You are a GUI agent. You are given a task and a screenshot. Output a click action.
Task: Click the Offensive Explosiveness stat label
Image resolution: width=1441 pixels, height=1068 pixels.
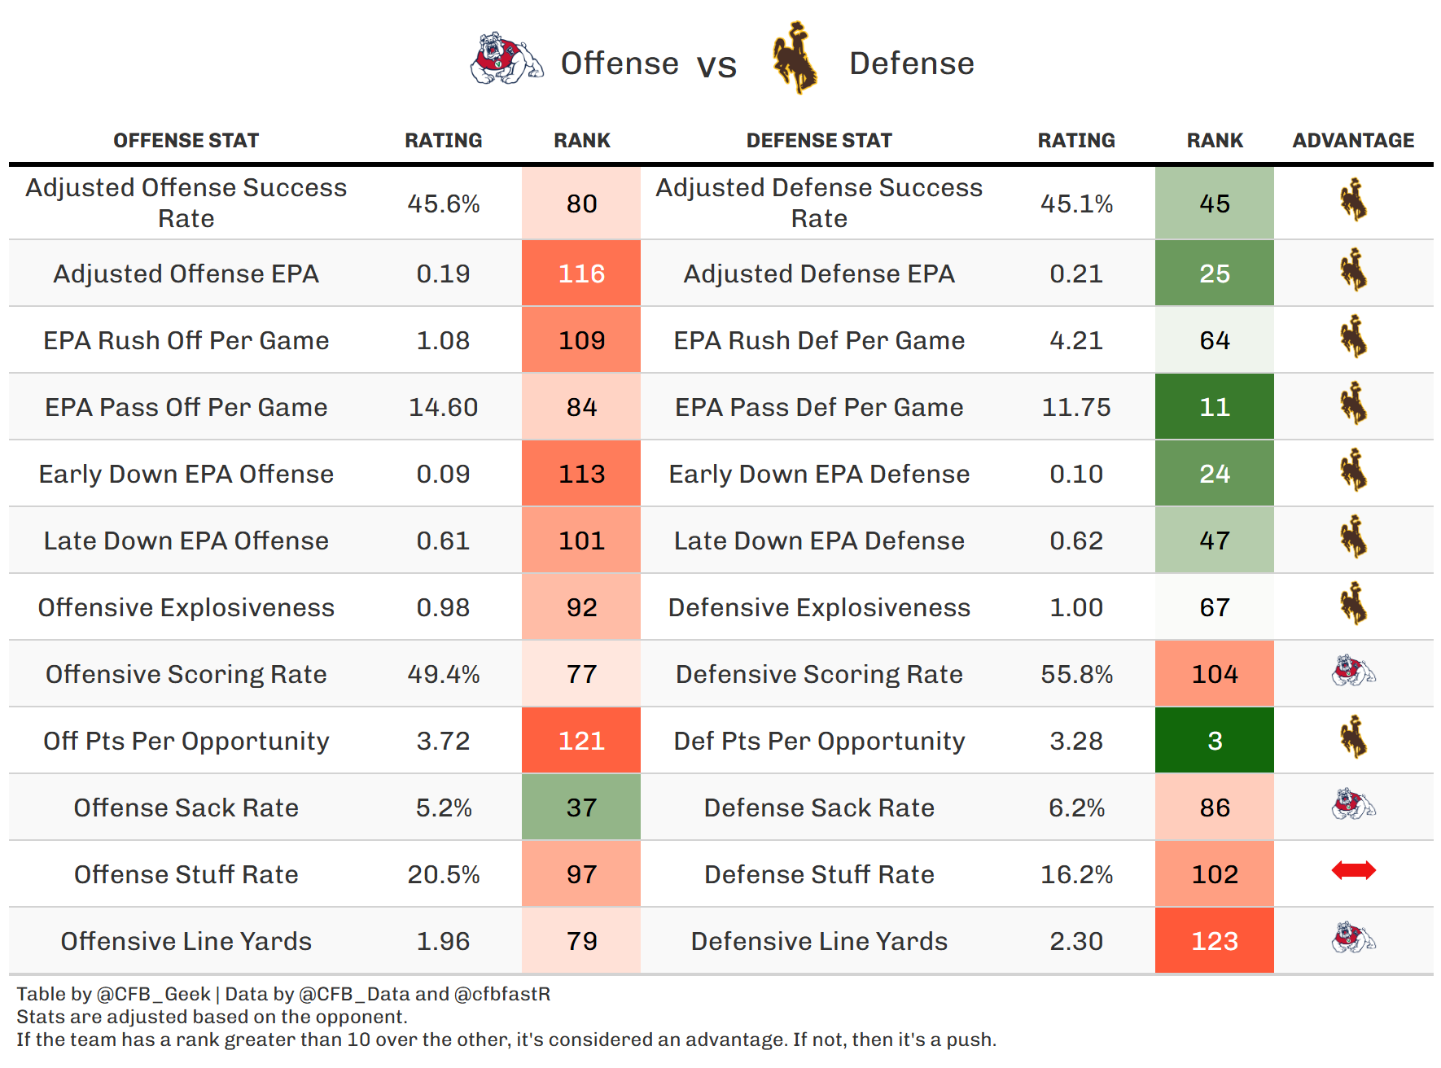pos(186,607)
